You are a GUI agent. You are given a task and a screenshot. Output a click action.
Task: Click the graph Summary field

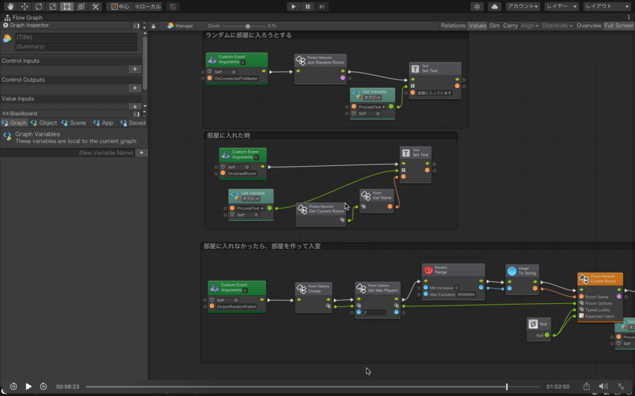(x=76, y=46)
